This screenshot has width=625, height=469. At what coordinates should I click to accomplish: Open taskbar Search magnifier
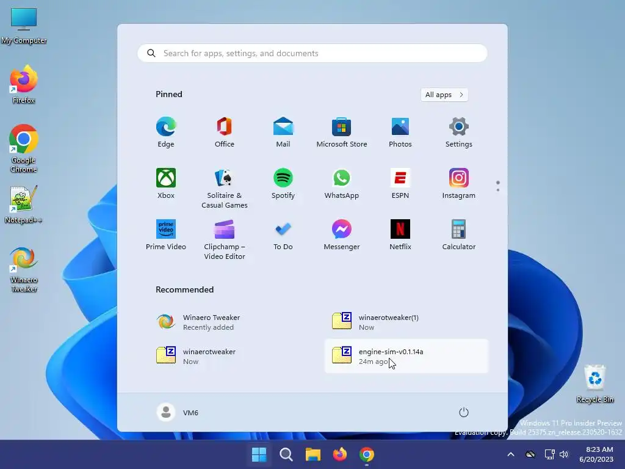tap(286, 454)
